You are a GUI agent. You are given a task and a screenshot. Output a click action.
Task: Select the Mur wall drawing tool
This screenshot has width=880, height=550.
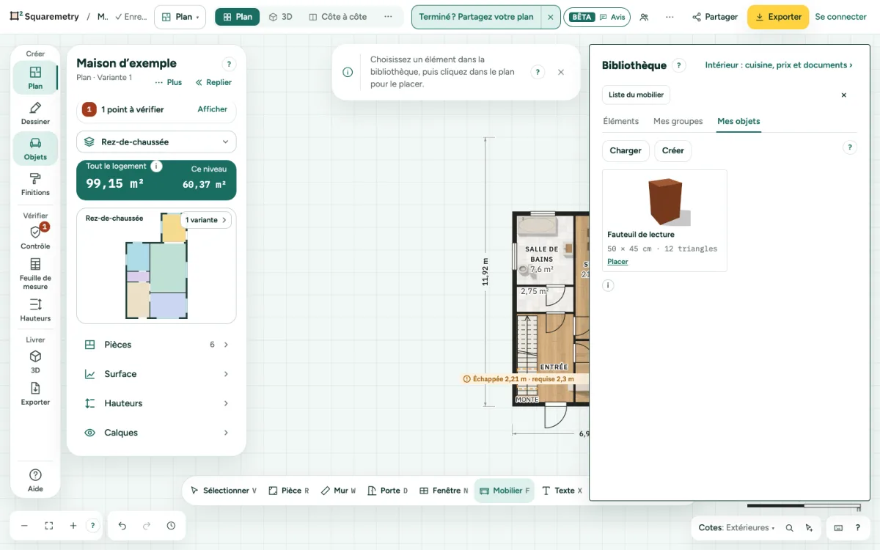pyautogui.click(x=338, y=491)
